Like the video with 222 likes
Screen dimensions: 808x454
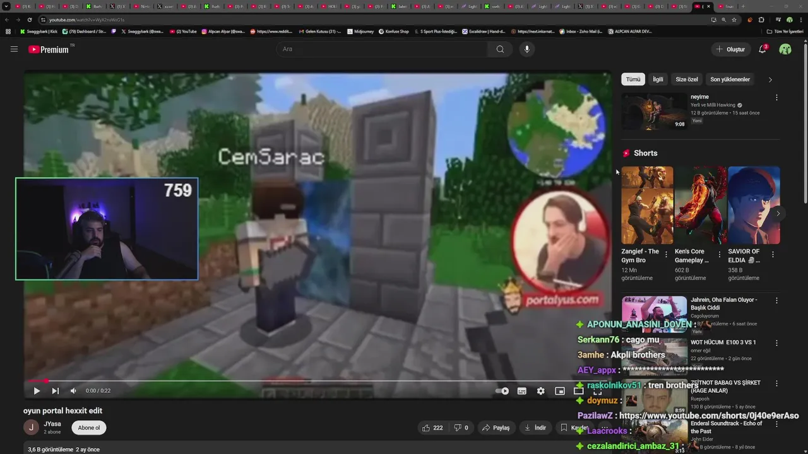[433, 428]
